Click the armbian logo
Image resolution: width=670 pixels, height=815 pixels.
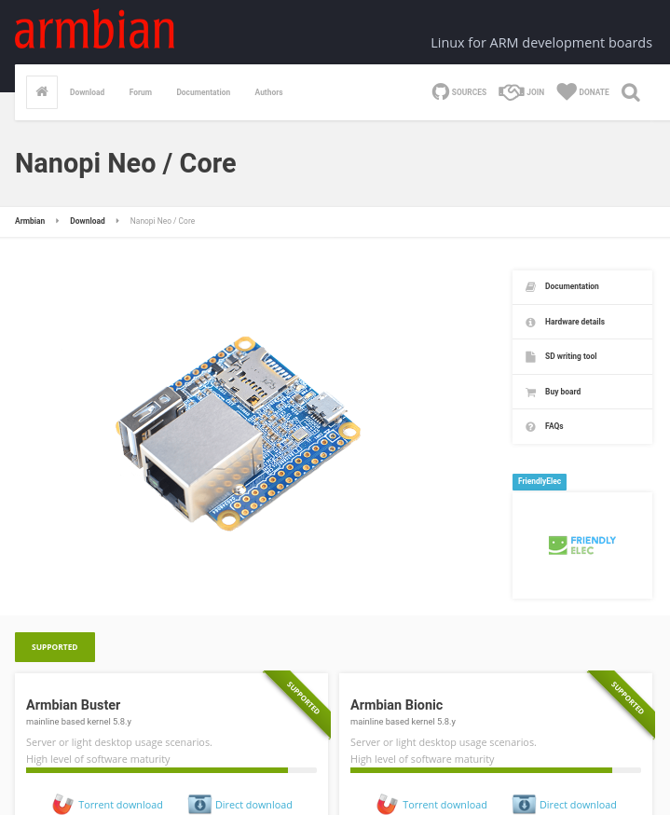click(94, 30)
